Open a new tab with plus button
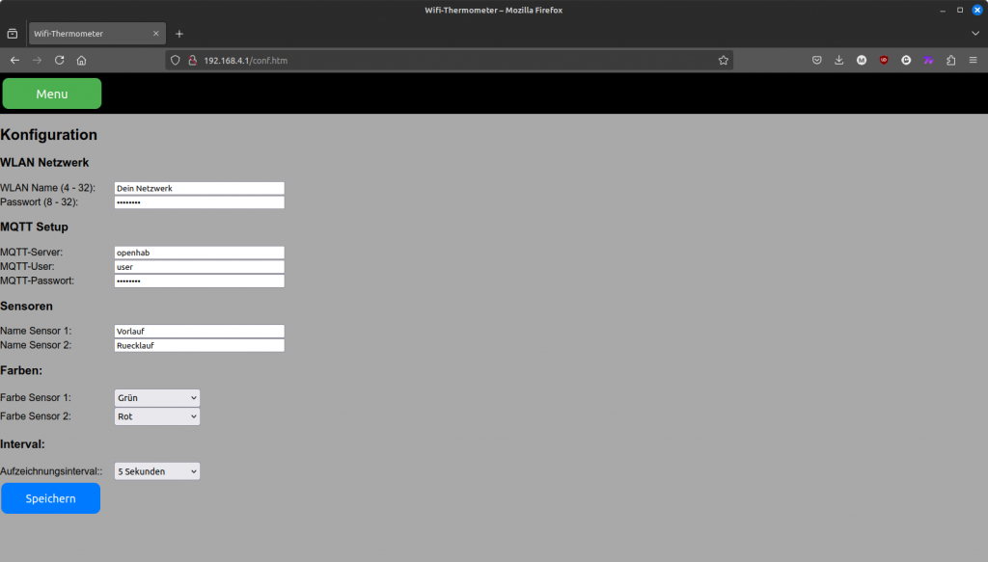The image size is (988, 562). coord(179,34)
